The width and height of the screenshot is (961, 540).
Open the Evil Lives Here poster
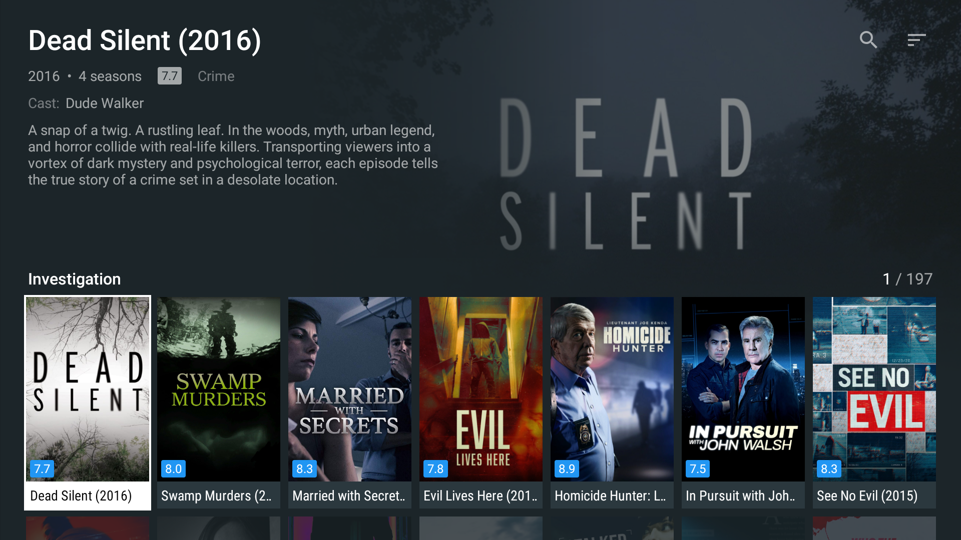point(481,389)
